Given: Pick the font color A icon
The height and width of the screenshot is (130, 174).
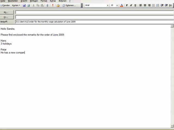Looking at the screenshot, I should tap(122, 5).
